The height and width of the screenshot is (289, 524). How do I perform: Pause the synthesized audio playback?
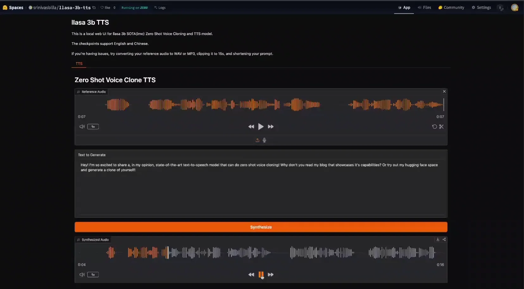coord(261,274)
